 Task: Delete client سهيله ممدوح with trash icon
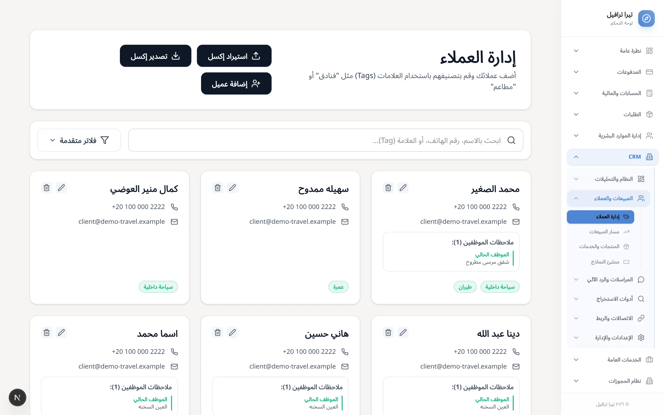(x=218, y=188)
